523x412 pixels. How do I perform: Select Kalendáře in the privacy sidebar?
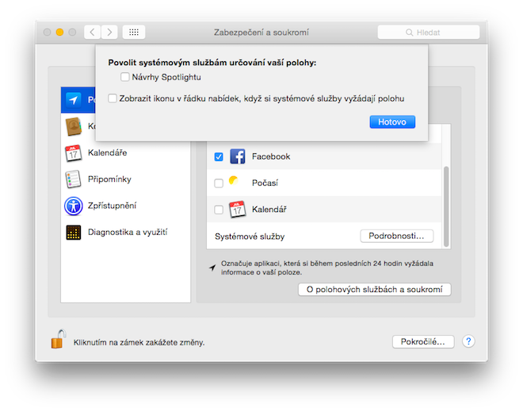(125, 153)
